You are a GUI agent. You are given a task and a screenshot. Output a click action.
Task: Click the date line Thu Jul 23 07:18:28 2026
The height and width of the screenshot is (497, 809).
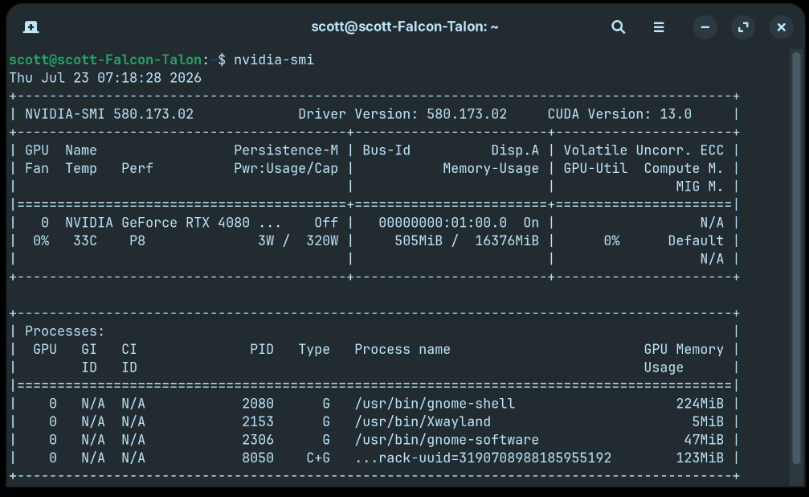click(x=105, y=78)
